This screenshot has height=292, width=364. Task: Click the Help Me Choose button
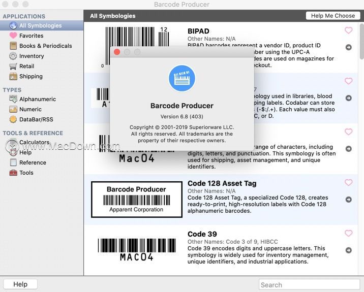[332, 16]
